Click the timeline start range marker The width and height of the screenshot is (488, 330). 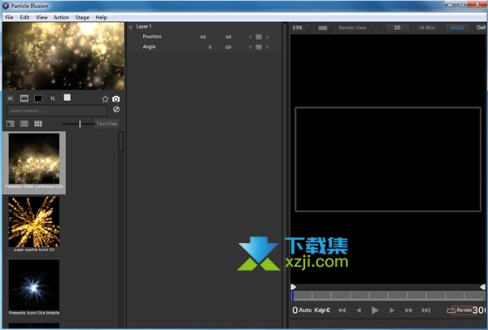pyautogui.click(x=293, y=287)
